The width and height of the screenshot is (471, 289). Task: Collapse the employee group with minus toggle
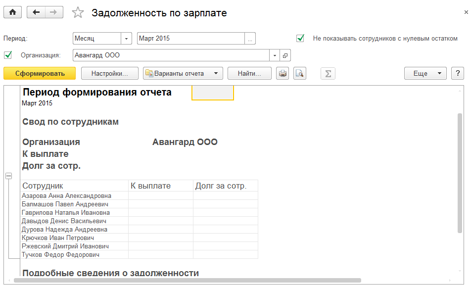click(x=8, y=176)
